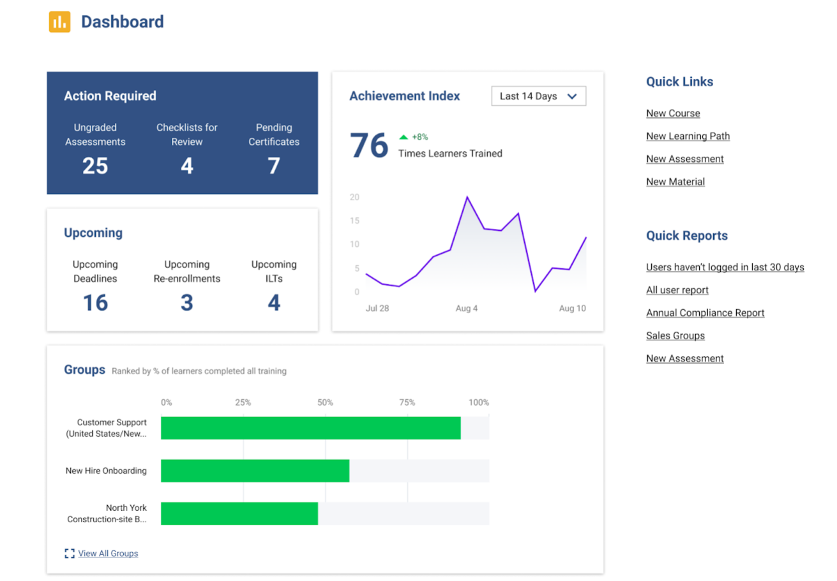Click the Achievement Index value 76
This screenshot has height=581, width=837.
click(x=369, y=145)
